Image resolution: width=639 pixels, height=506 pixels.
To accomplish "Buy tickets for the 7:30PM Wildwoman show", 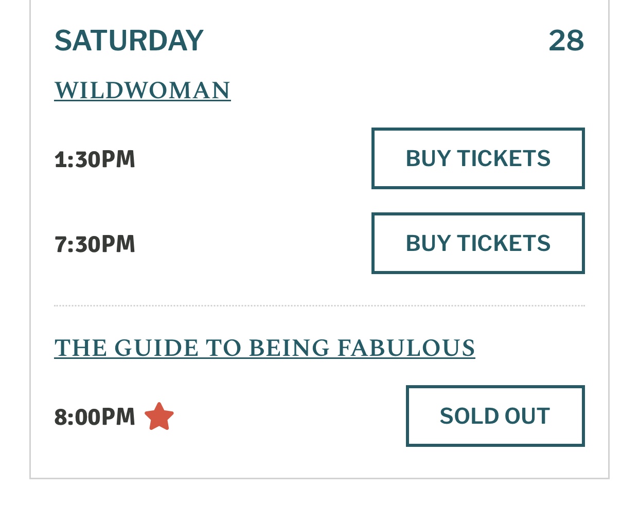I will click(x=478, y=243).
